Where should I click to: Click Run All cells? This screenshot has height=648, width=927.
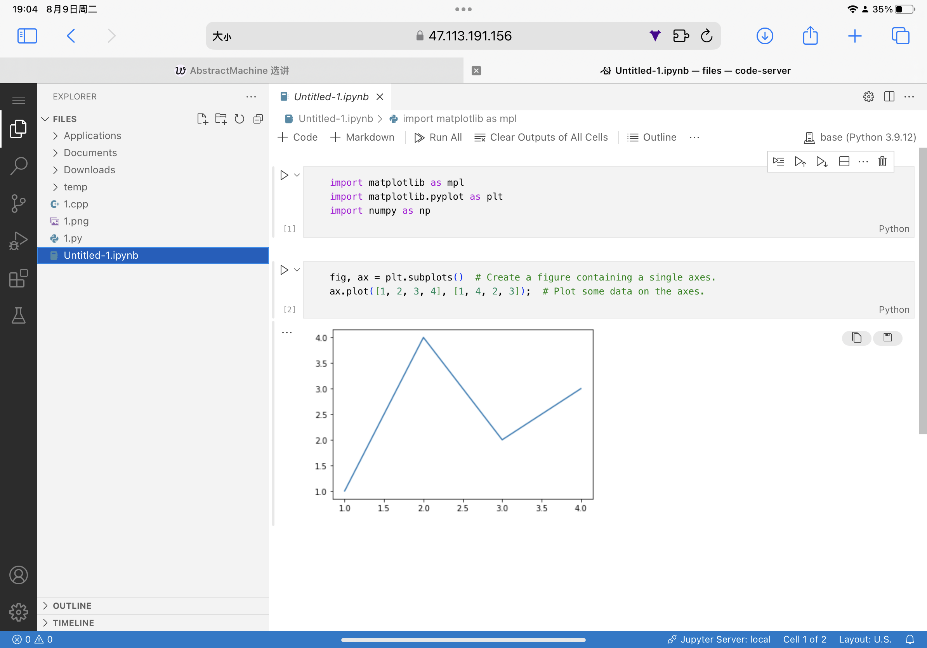438,138
